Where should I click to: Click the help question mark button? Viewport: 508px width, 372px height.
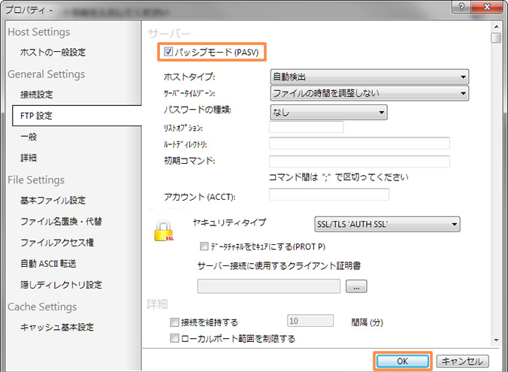(x=461, y=7)
